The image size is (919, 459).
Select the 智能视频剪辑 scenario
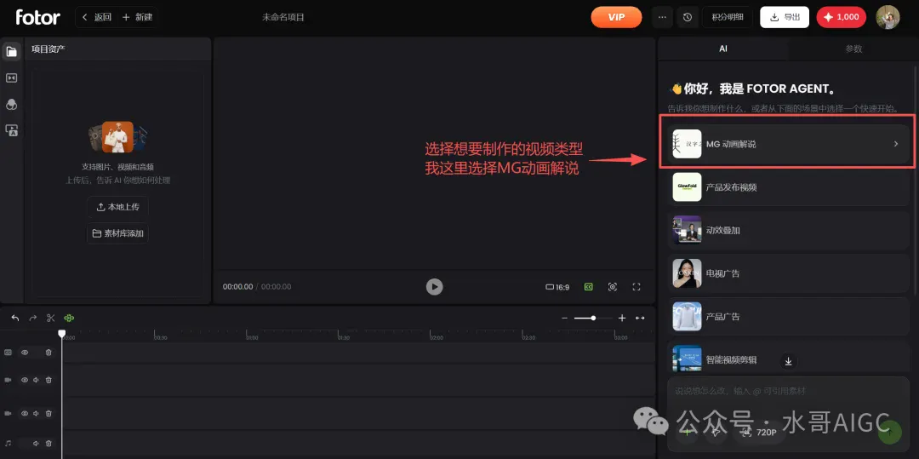(x=788, y=357)
